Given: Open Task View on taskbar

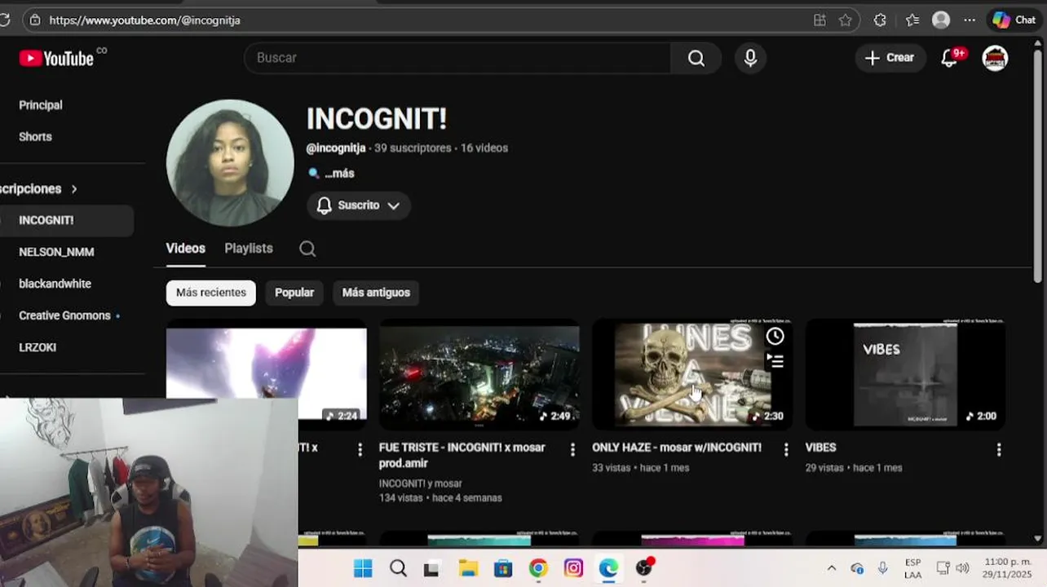Looking at the screenshot, I should point(431,569).
